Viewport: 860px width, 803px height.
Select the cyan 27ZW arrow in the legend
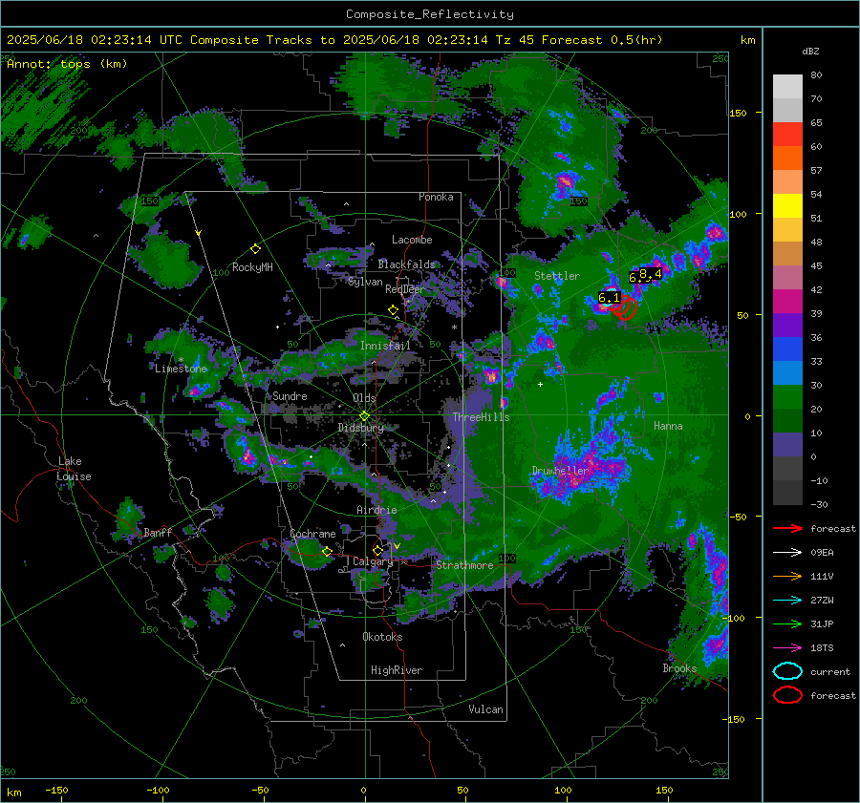click(x=787, y=601)
